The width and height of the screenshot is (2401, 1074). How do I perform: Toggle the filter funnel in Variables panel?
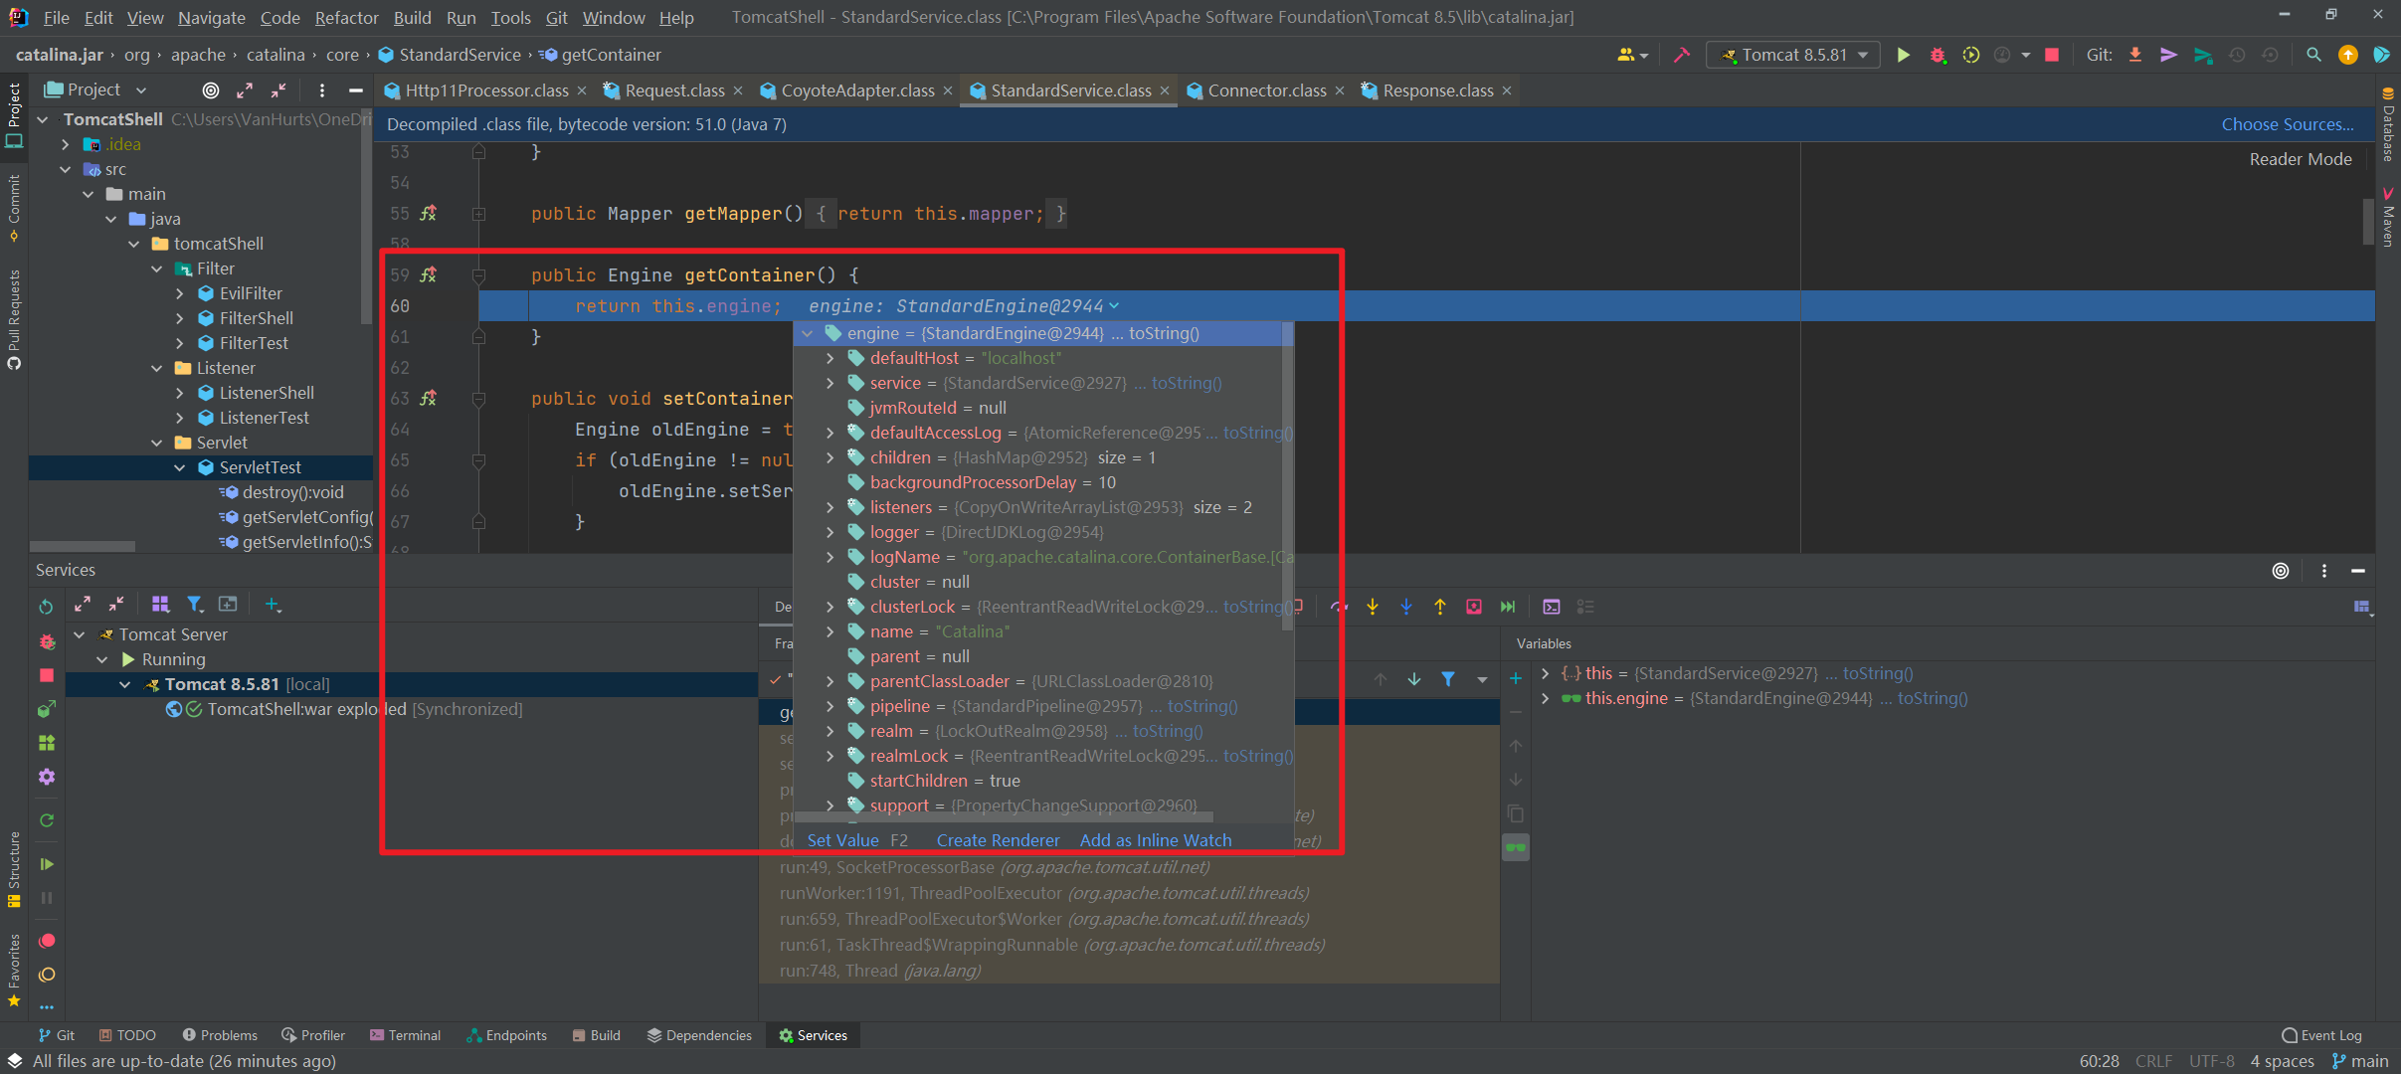[1448, 679]
